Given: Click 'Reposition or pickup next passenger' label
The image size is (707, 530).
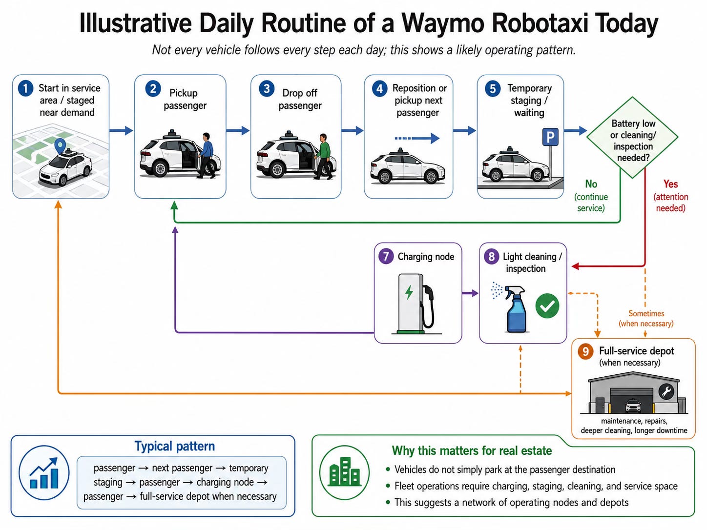Looking at the screenshot, I should point(419,100).
